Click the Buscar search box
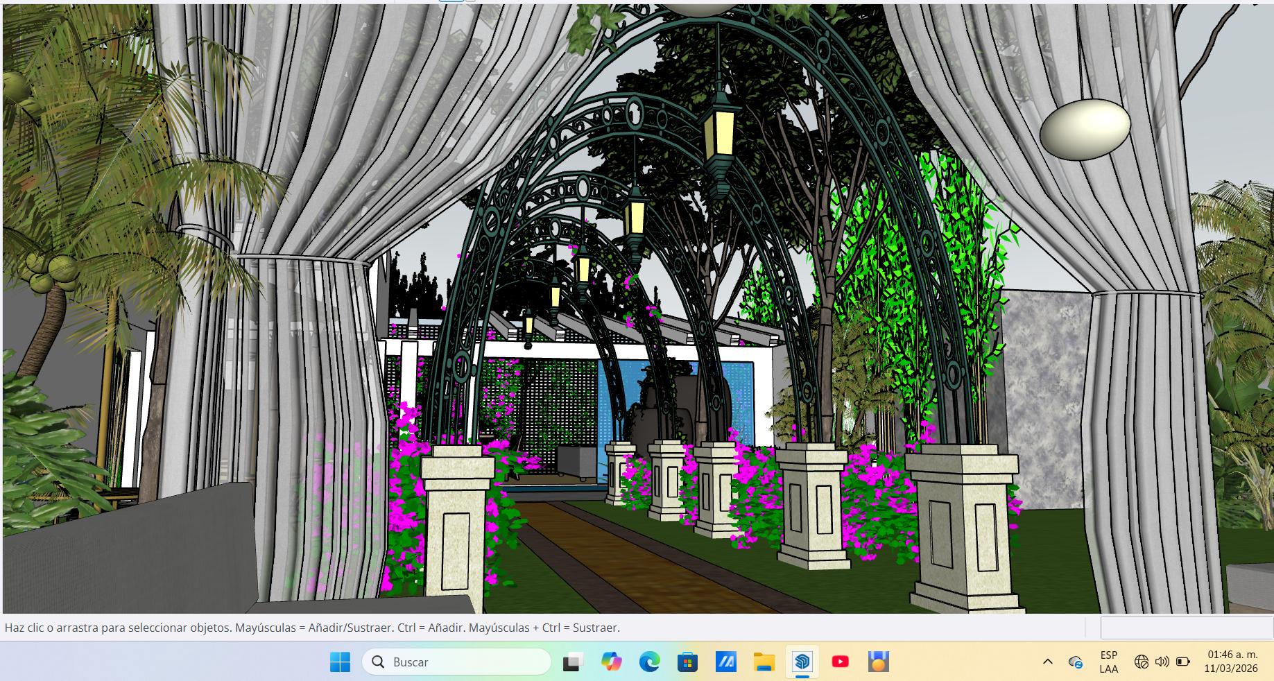Screen dimensions: 1274x681 [456, 662]
